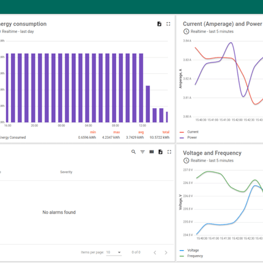
Task: Export alarms widget data
Action: pyautogui.click(x=160, y=152)
